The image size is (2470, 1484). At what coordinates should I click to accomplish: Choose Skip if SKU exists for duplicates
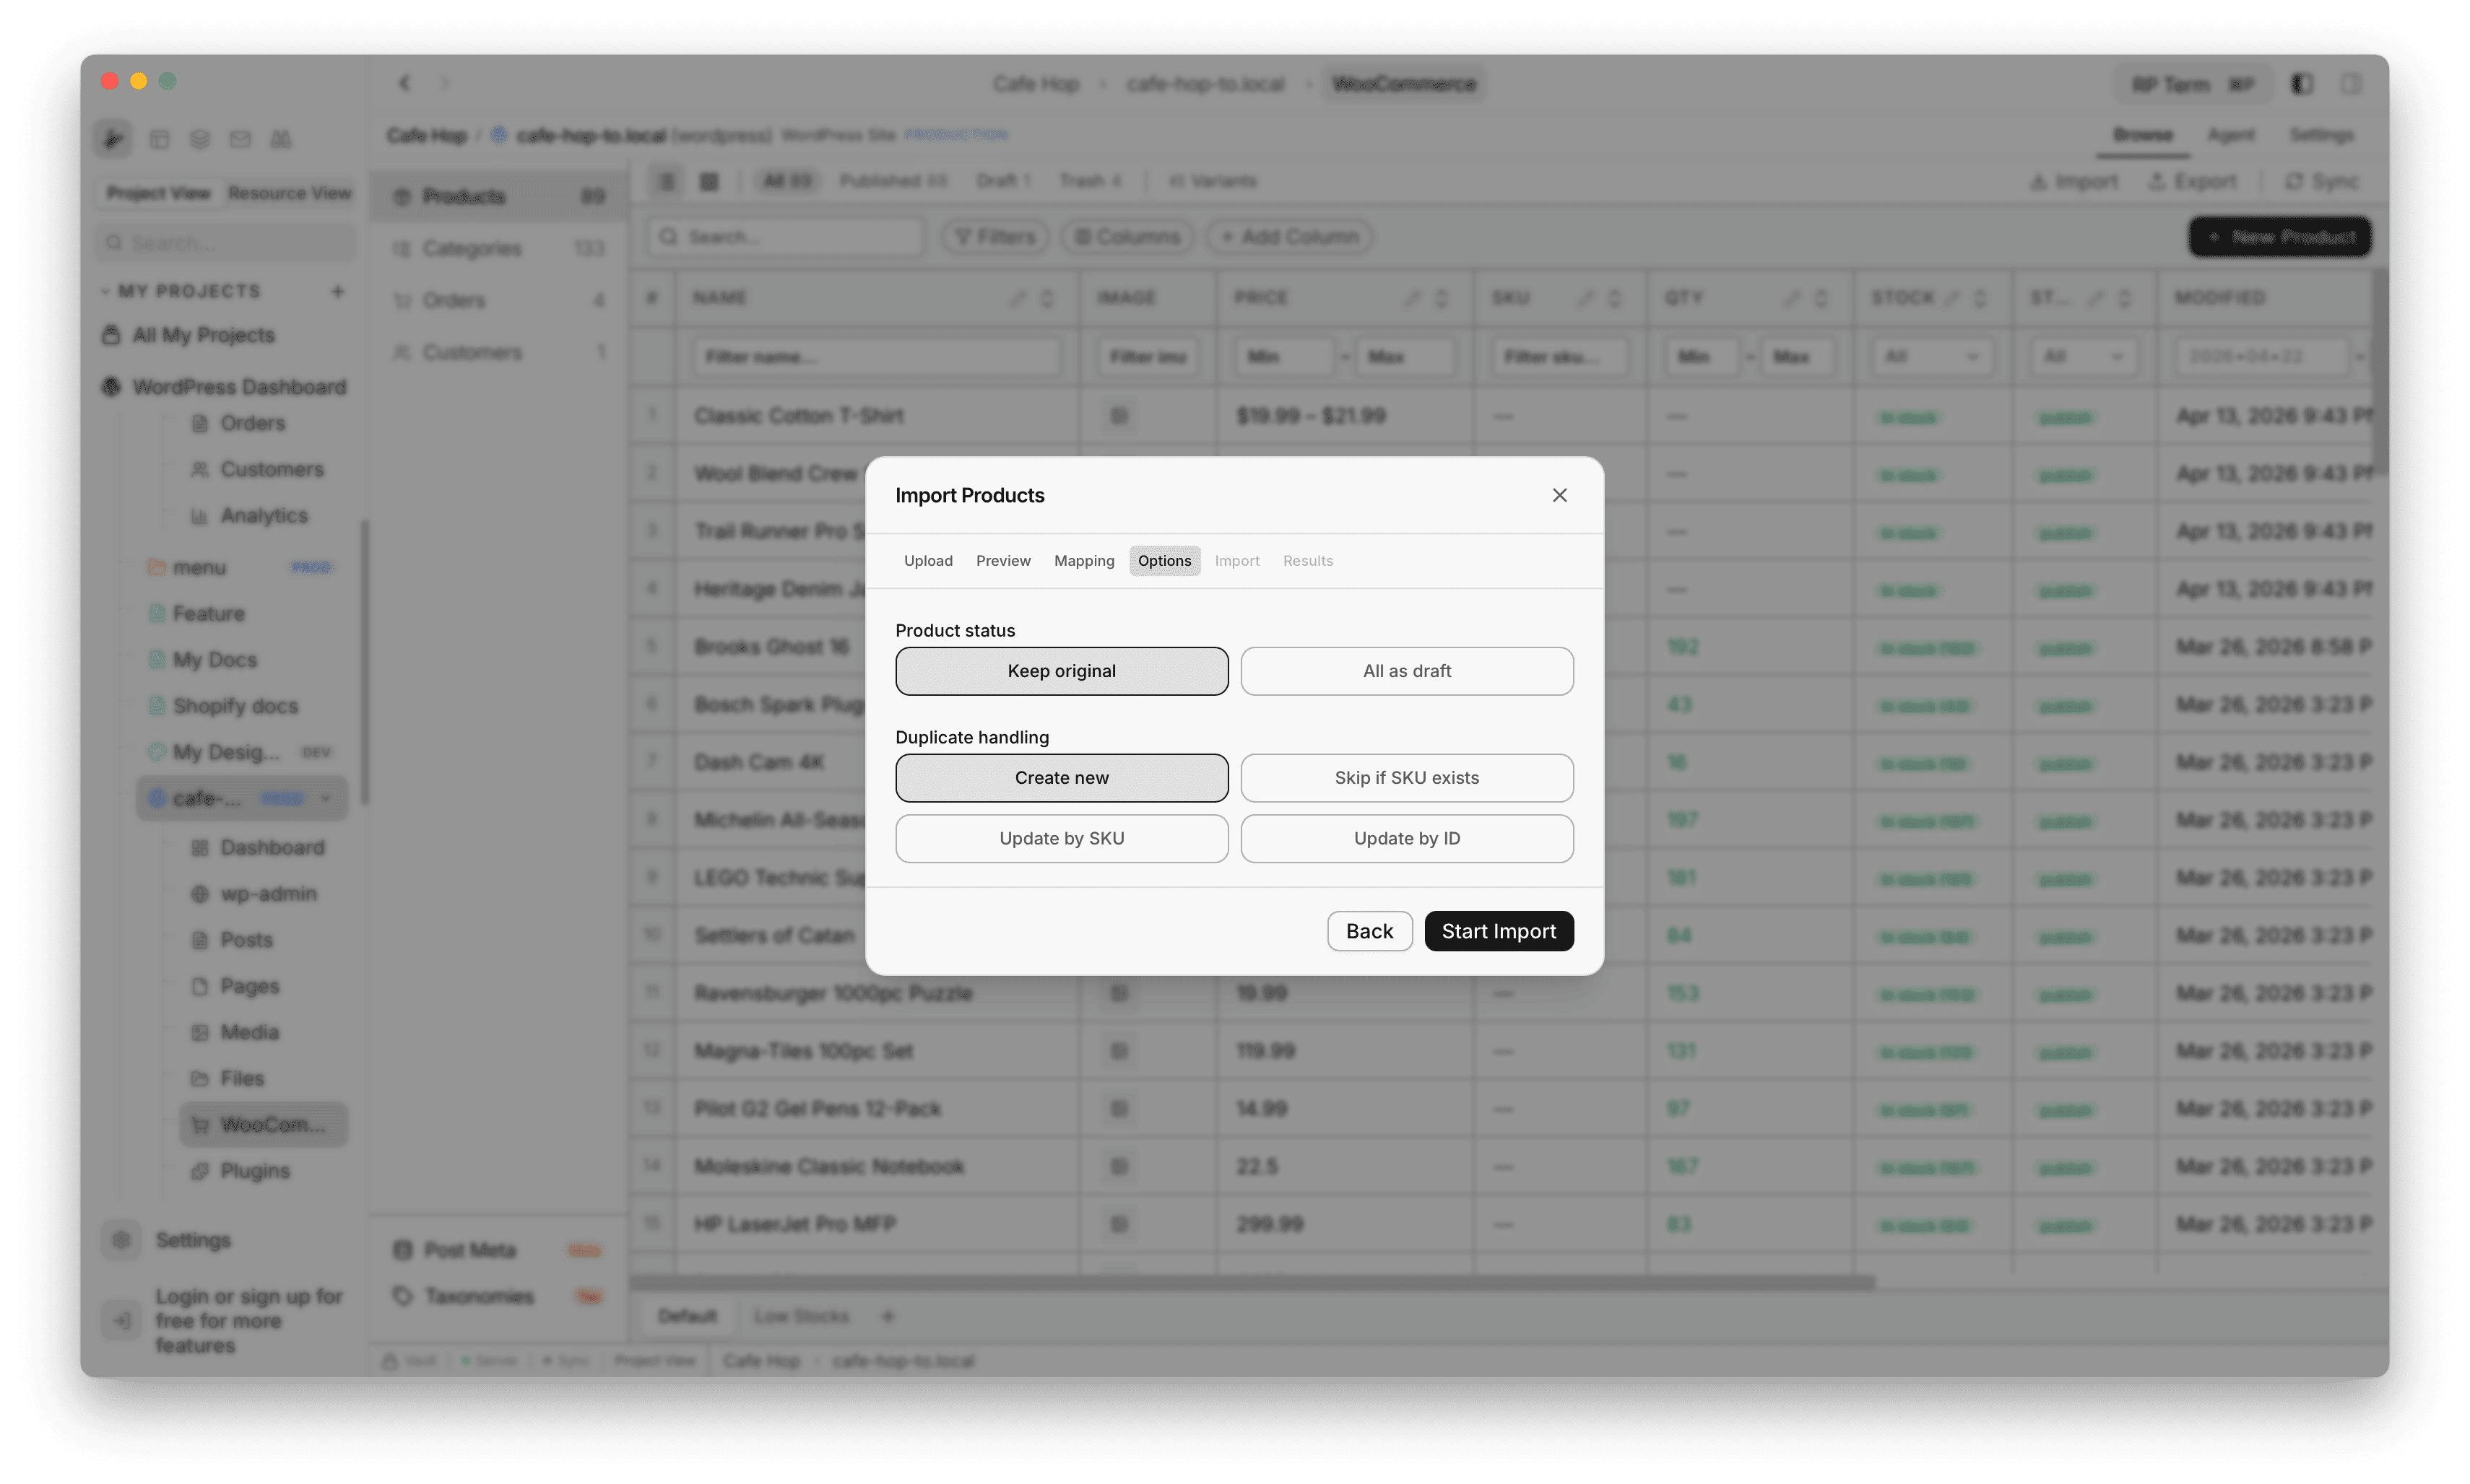coord(1407,777)
